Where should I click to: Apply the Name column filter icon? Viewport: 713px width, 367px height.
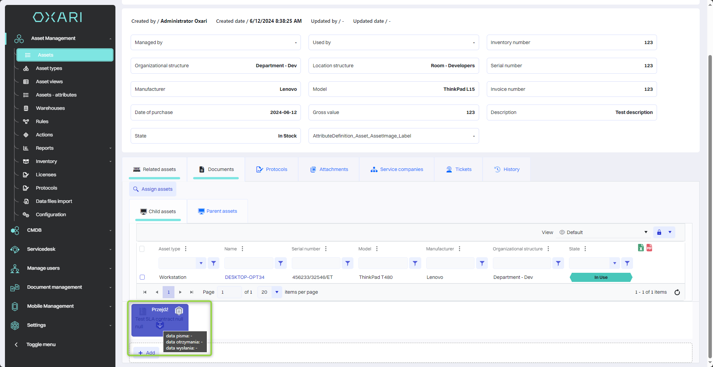tap(280, 263)
